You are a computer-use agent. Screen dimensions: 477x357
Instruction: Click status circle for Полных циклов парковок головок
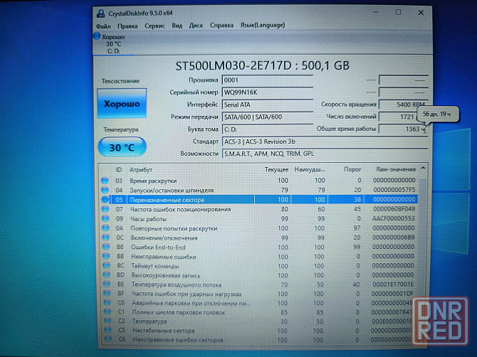pos(107,311)
